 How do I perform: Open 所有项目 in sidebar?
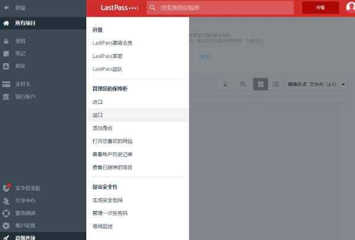coord(25,23)
